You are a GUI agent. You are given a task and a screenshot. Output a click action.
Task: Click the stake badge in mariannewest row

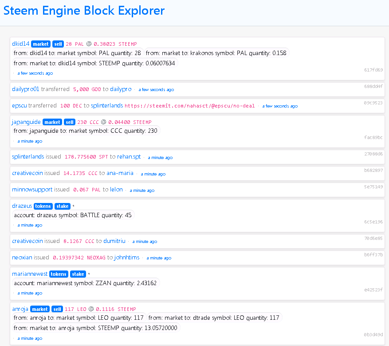[78, 274]
